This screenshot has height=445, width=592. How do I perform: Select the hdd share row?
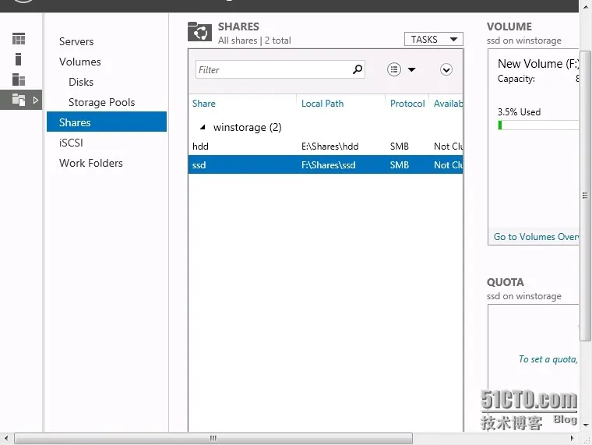click(326, 147)
